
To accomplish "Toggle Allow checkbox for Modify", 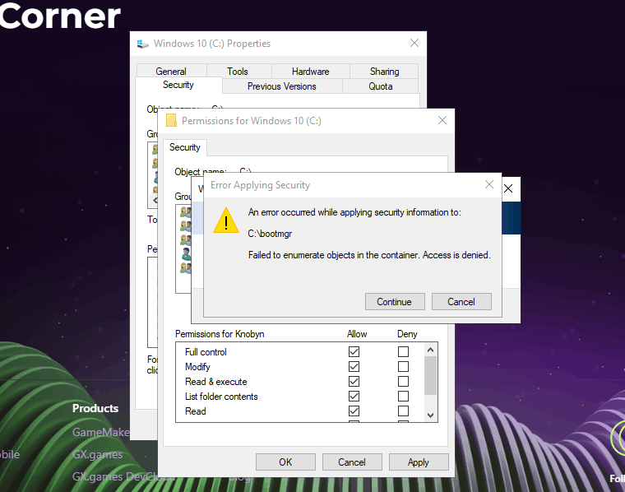I will point(354,366).
